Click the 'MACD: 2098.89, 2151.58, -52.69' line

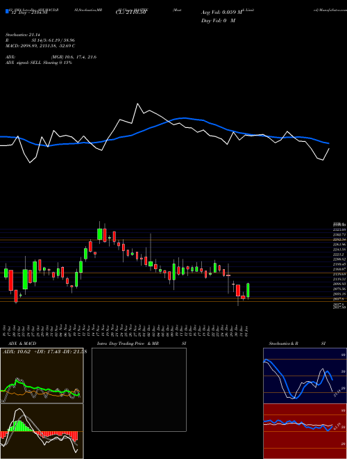(40, 46)
